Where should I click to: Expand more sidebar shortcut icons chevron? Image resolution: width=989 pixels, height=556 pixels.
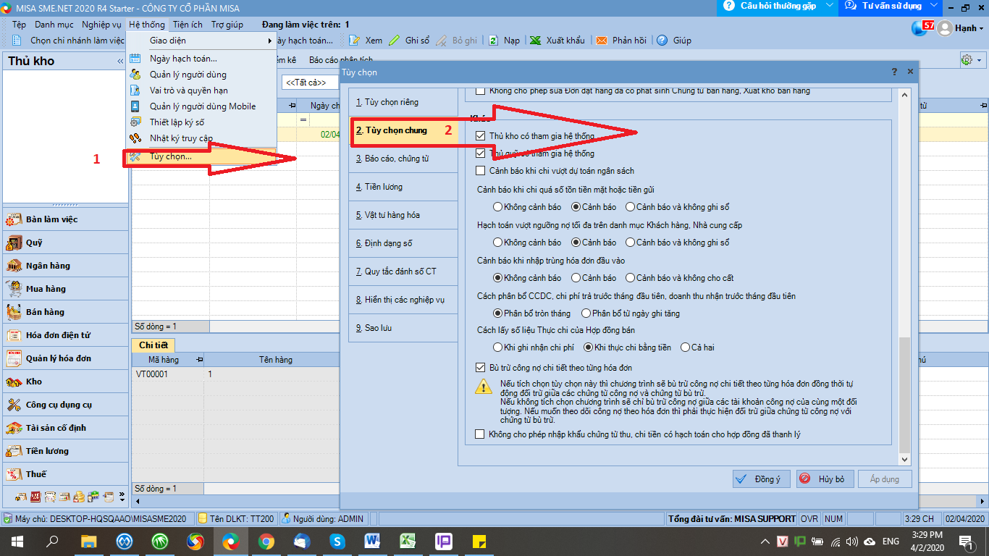click(x=122, y=498)
